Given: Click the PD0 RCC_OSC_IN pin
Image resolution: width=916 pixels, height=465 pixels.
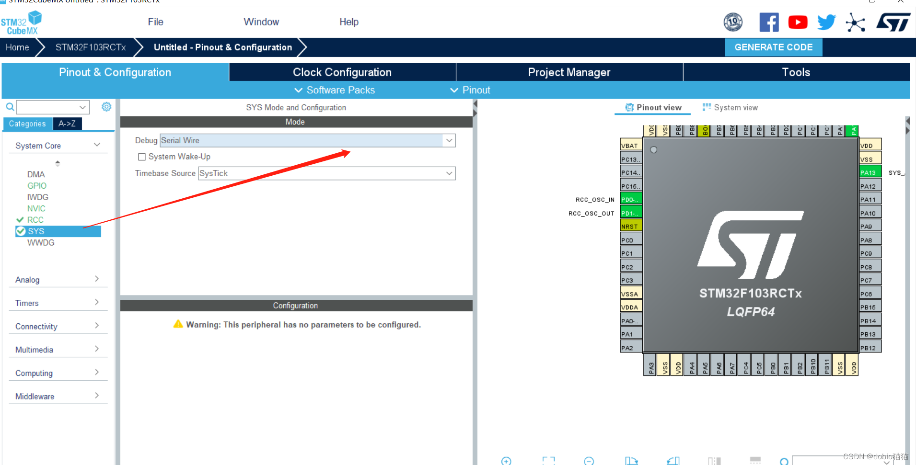Looking at the screenshot, I should point(631,199).
